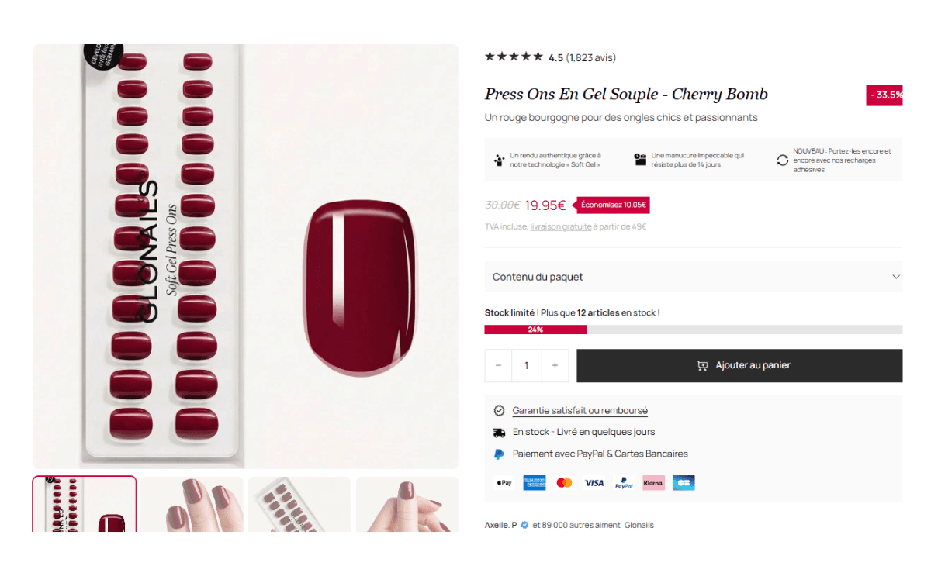Click the refresh icon beside NOUVEAU text
Screen dimensions: 931x566
pos(782,160)
